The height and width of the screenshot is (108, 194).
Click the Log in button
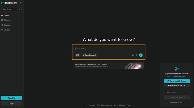tap(11, 103)
